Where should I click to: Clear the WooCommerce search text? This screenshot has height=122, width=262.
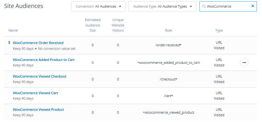[x=253, y=6]
